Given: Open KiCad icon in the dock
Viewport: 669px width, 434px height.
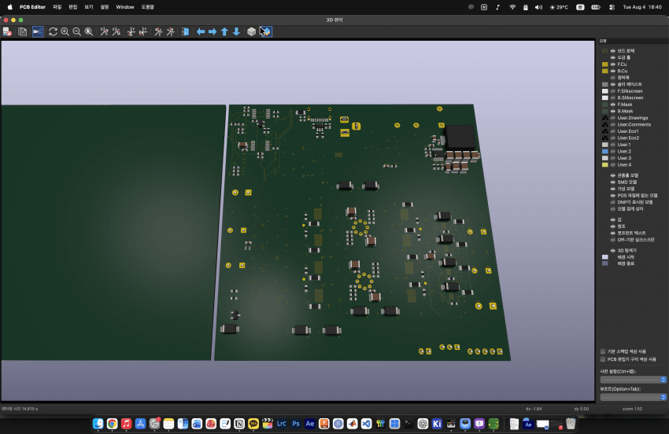Looking at the screenshot, I should click(x=437, y=423).
